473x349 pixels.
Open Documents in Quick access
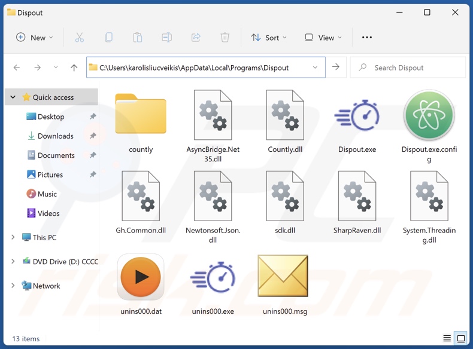51,155
